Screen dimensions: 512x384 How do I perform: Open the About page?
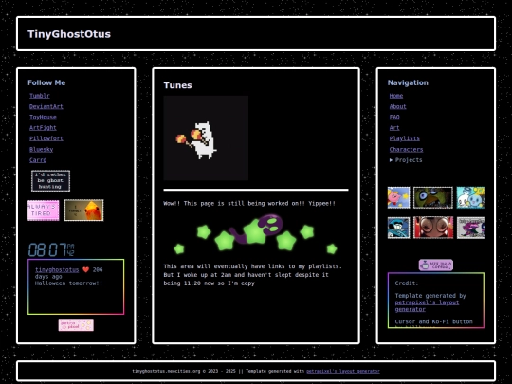coord(397,106)
